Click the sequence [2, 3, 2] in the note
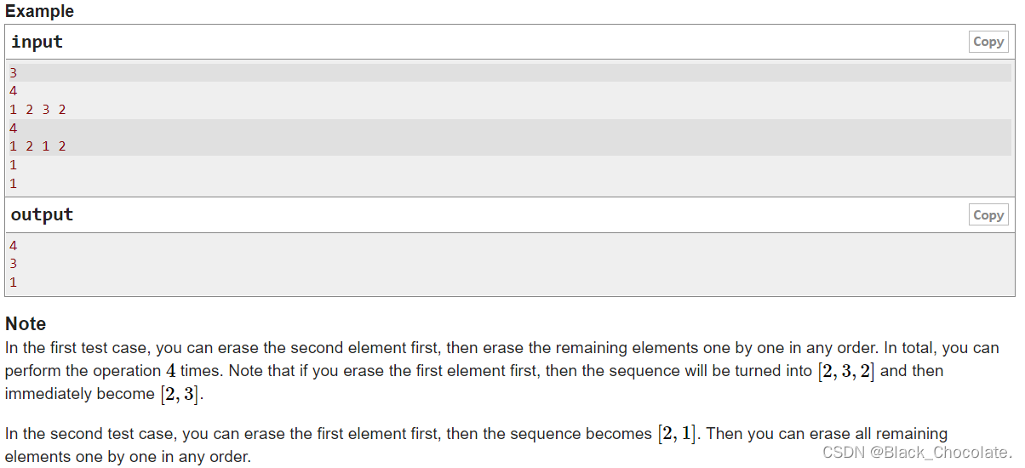The image size is (1025, 468). [x=845, y=372]
